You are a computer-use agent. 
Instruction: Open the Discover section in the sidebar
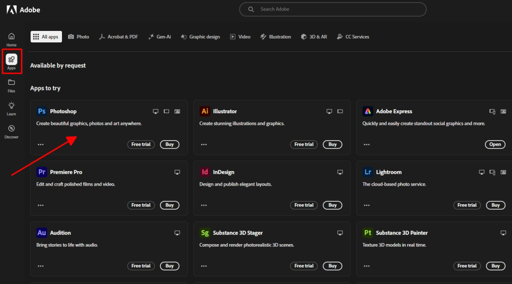(x=11, y=132)
